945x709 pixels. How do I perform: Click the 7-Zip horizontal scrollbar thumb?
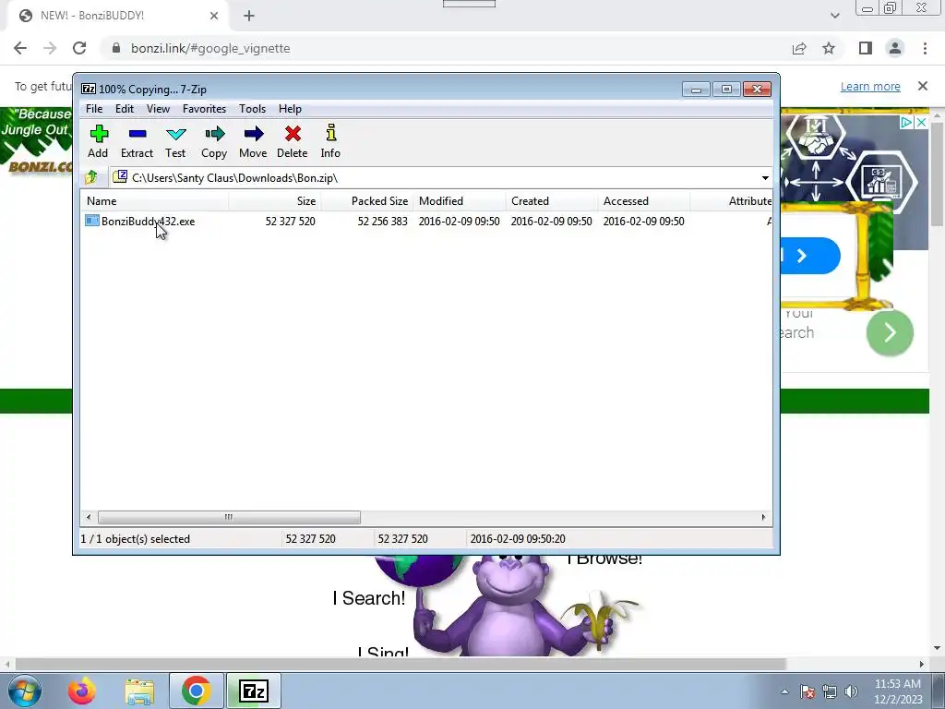coord(229,517)
